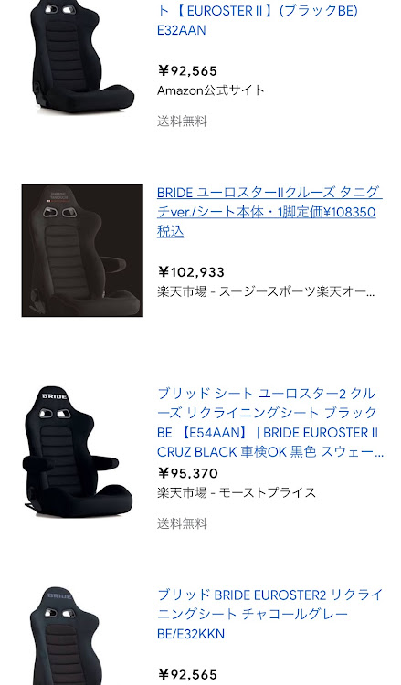
Task: Click the black E32AAN seat product image
Action: point(81,56)
